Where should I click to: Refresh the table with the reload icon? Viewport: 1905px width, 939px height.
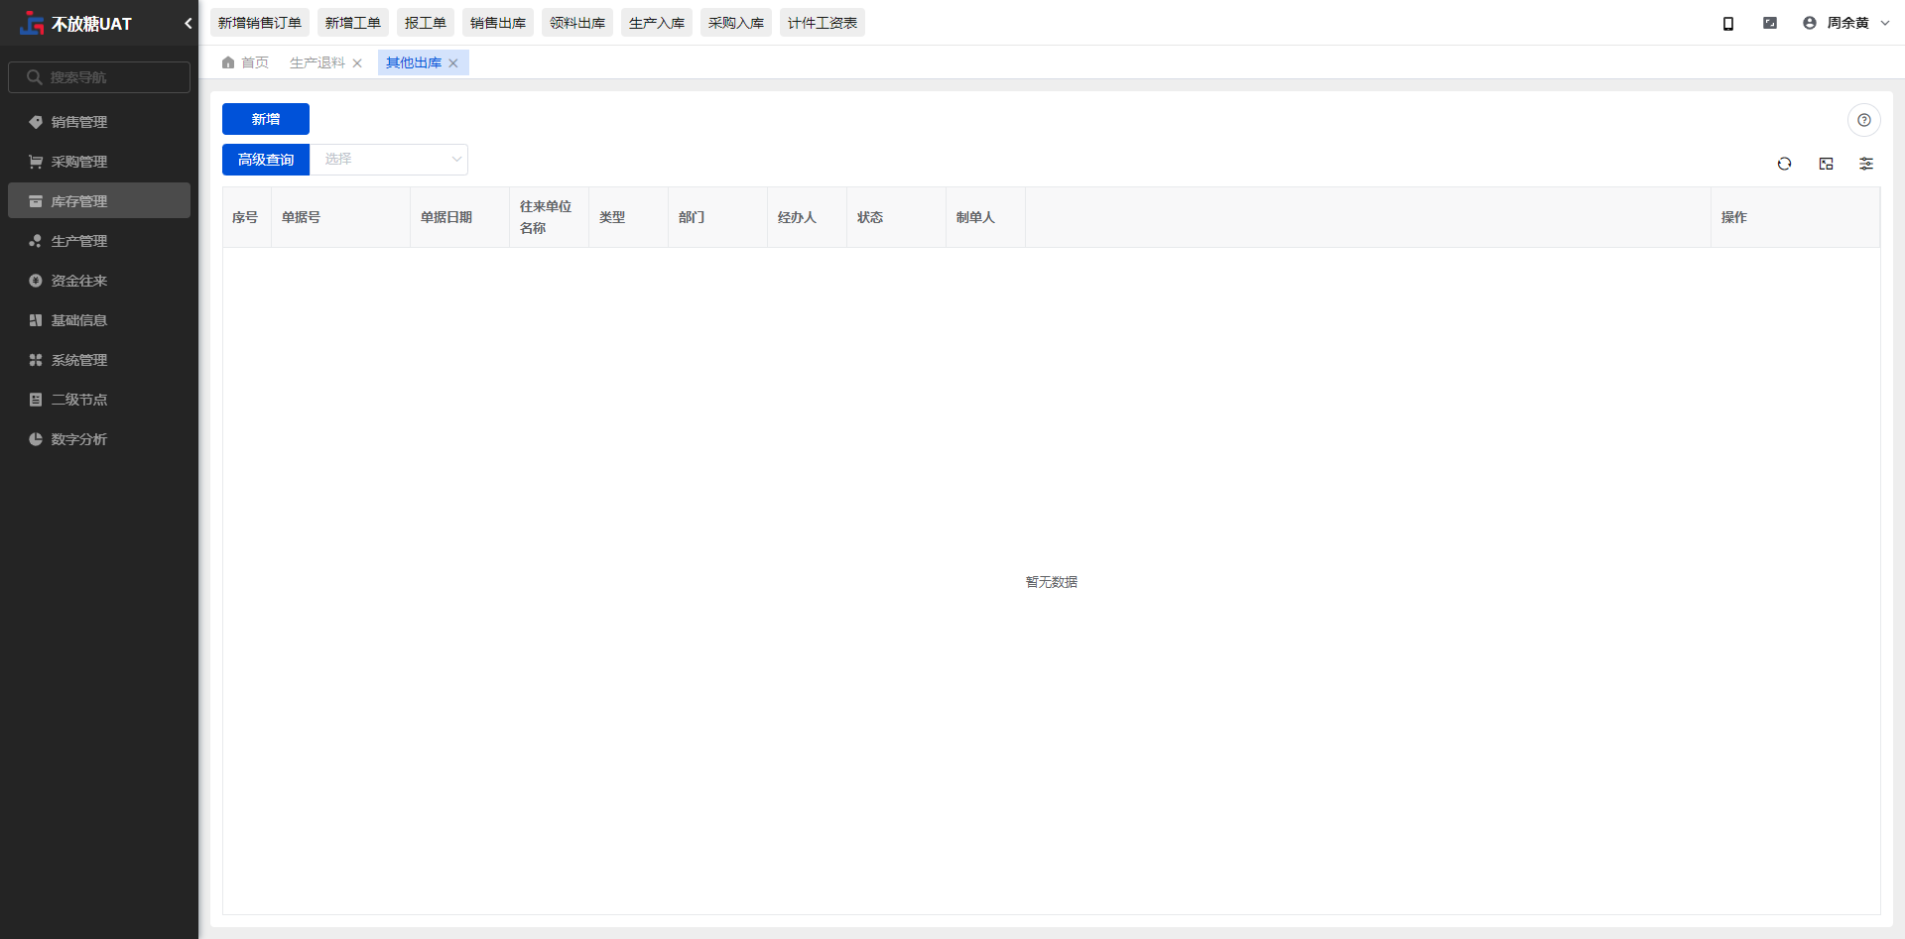1785,164
